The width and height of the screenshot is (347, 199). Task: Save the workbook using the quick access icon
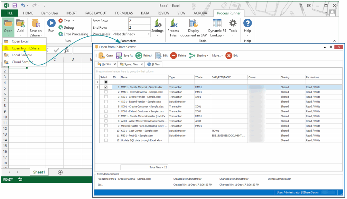(15, 6)
